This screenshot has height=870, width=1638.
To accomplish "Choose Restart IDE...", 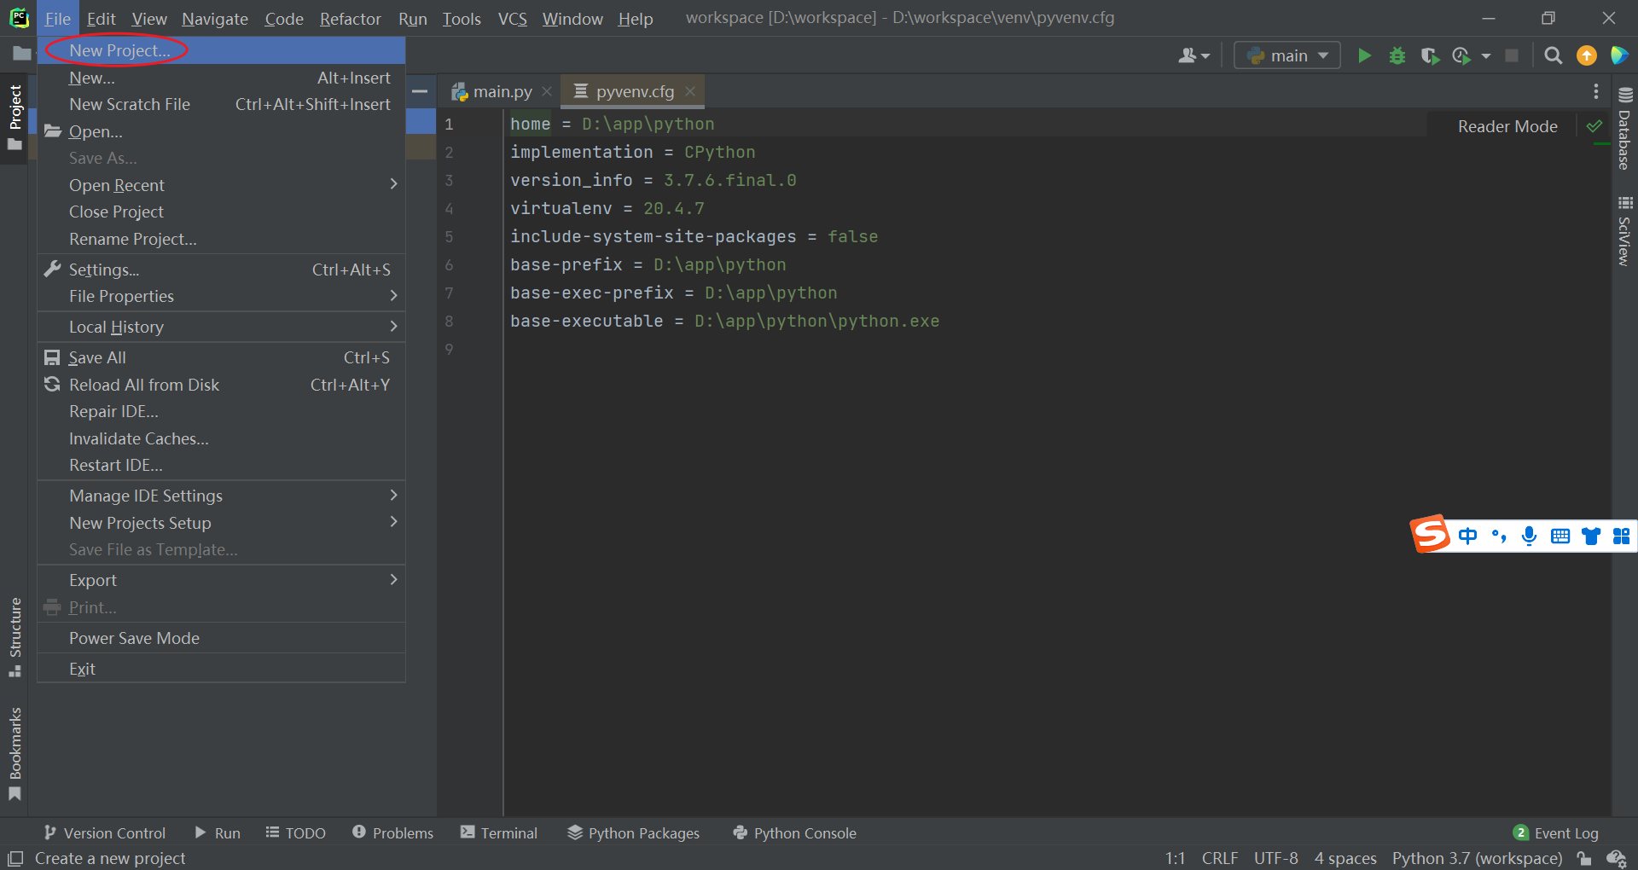I will click(x=221, y=465).
